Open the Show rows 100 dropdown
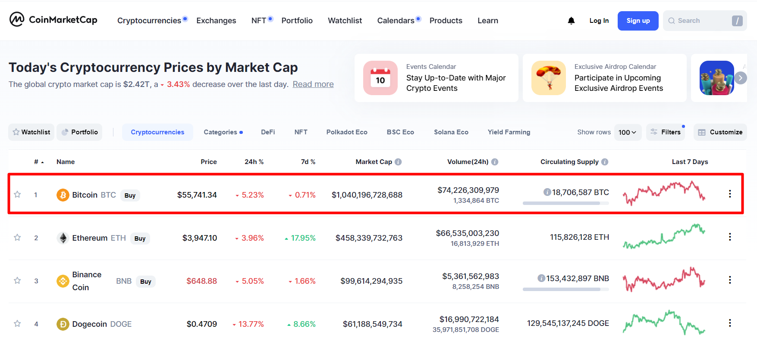Viewport: 757px width, 344px height. pos(628,132)
